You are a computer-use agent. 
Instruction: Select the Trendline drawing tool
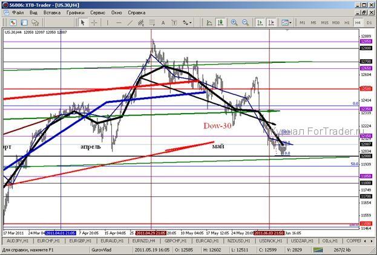tap(130, 23)
